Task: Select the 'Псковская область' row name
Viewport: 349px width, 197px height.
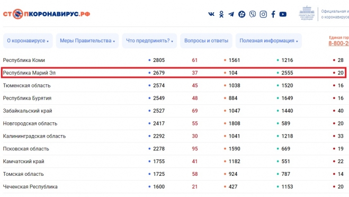Action: click(26, 149)
